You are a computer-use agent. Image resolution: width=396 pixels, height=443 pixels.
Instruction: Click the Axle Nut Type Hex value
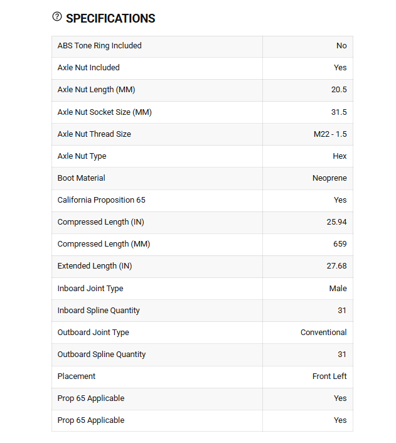[340, 156]
